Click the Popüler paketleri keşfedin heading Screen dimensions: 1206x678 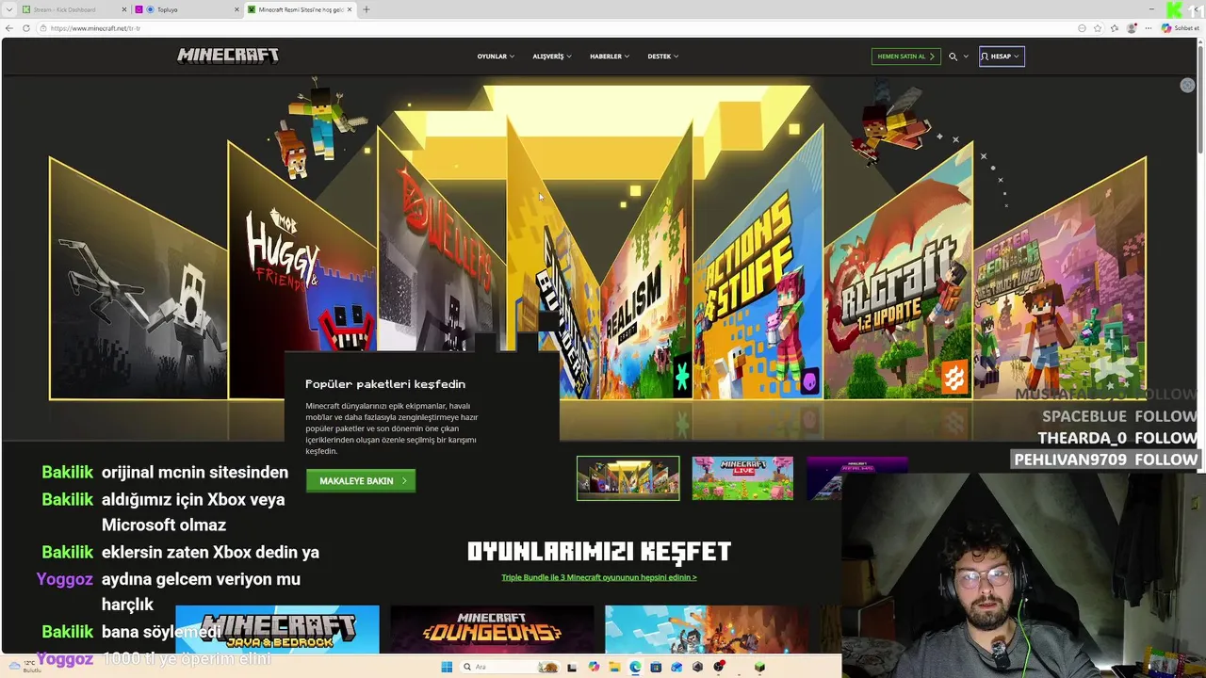click(385, 384)
